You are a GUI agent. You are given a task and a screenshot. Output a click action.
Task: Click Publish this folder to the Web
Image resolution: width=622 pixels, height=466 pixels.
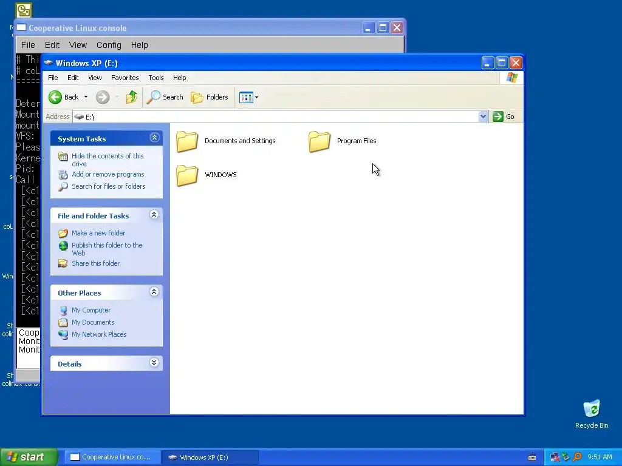point(107,249)
